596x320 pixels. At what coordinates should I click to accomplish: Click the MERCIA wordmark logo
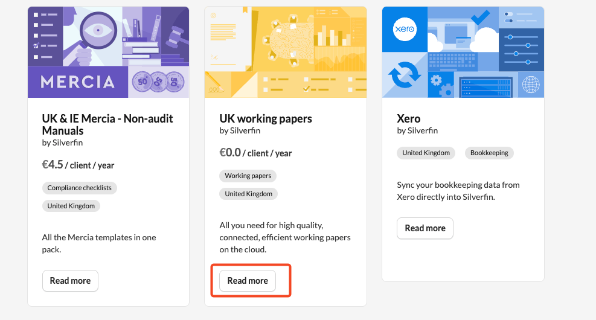tap(77, 82)
